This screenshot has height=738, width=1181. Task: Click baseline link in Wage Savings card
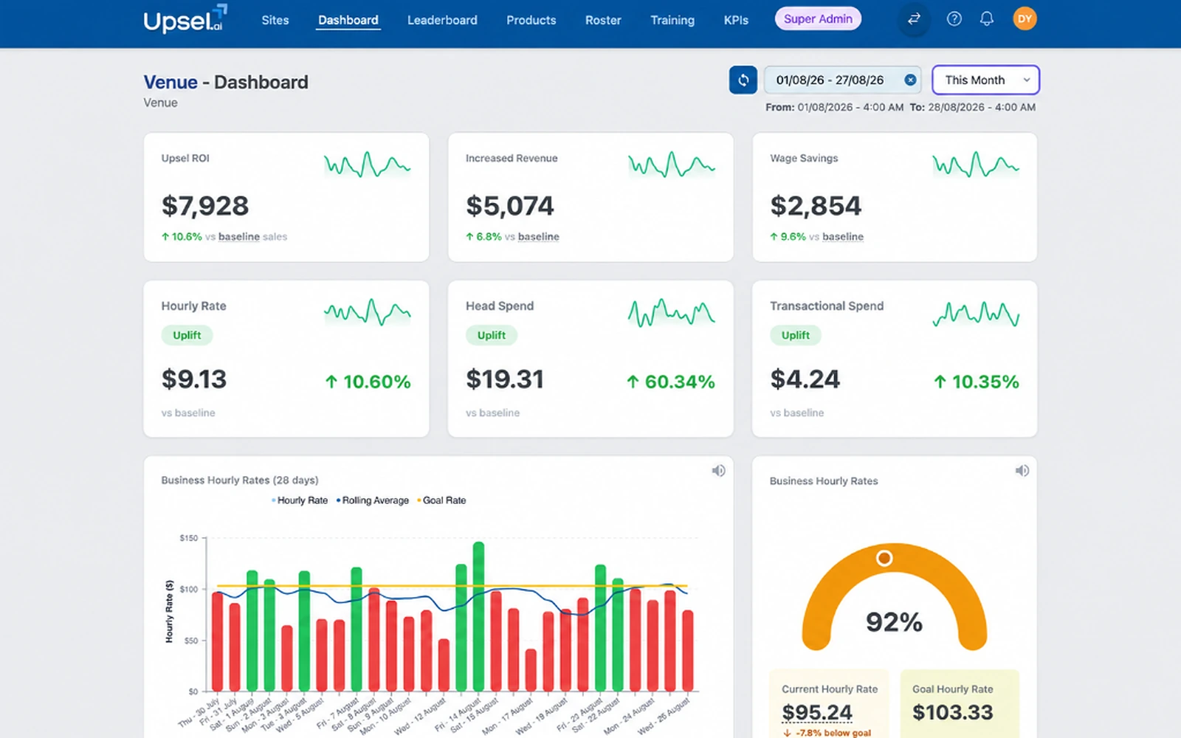843,237
